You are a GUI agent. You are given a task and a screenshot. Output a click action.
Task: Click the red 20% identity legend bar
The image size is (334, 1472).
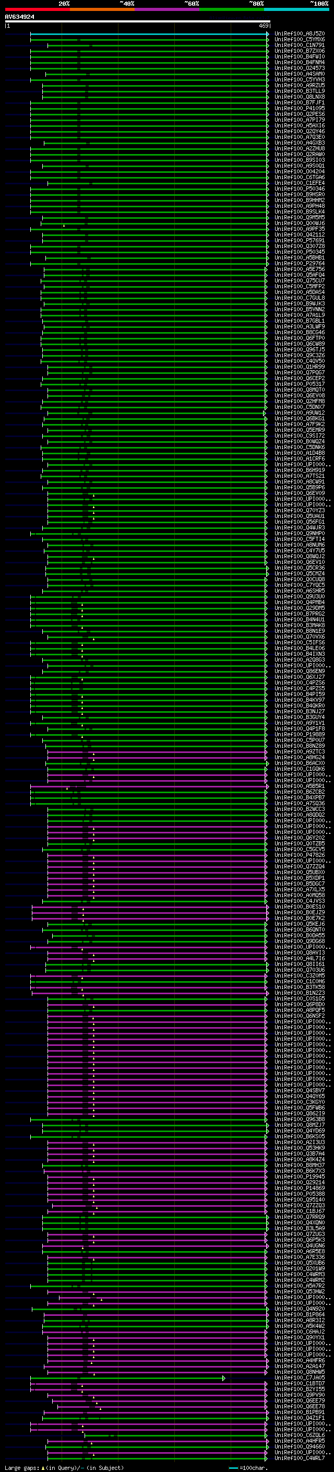point(37,9)
